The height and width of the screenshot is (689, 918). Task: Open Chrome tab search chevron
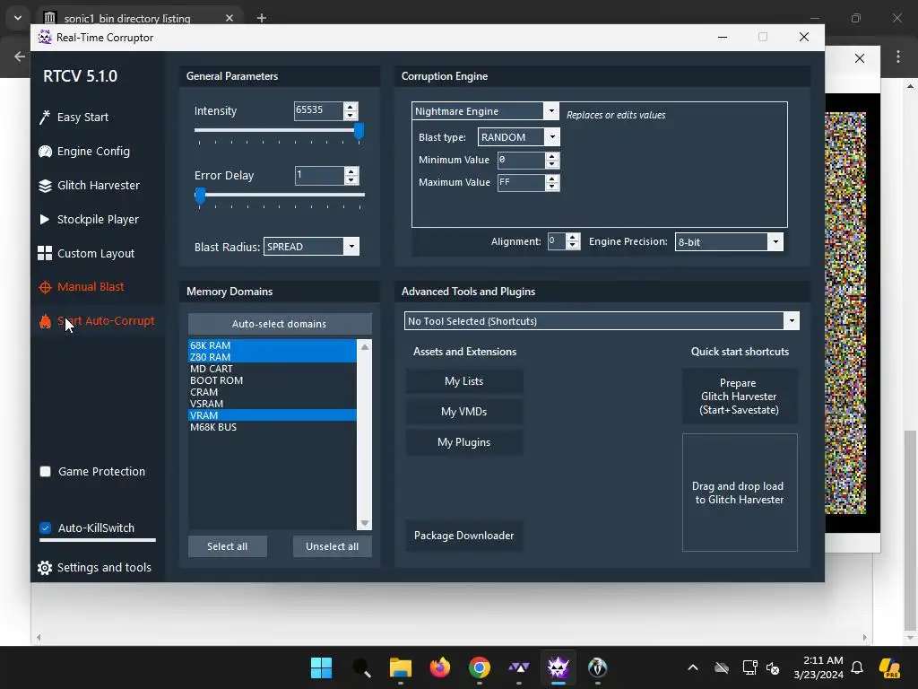coord(18,18)
